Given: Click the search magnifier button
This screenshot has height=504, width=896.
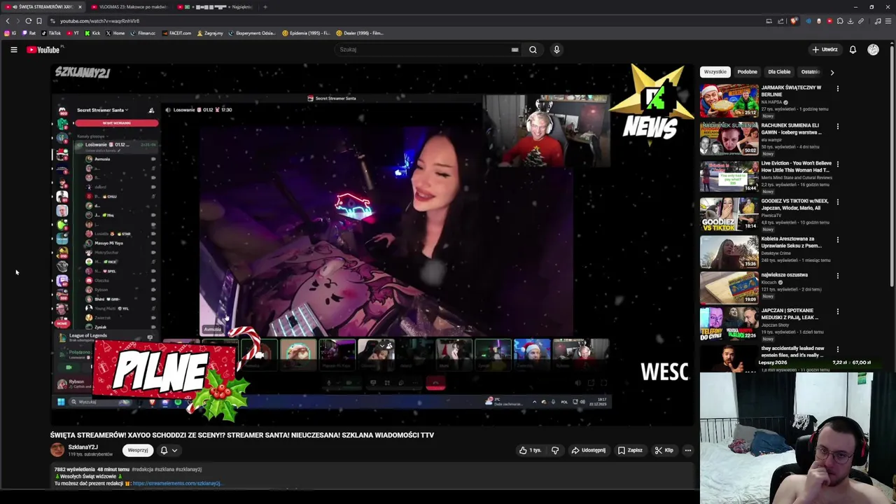Looking at the screenshot, I should click(x=533, y=50).
